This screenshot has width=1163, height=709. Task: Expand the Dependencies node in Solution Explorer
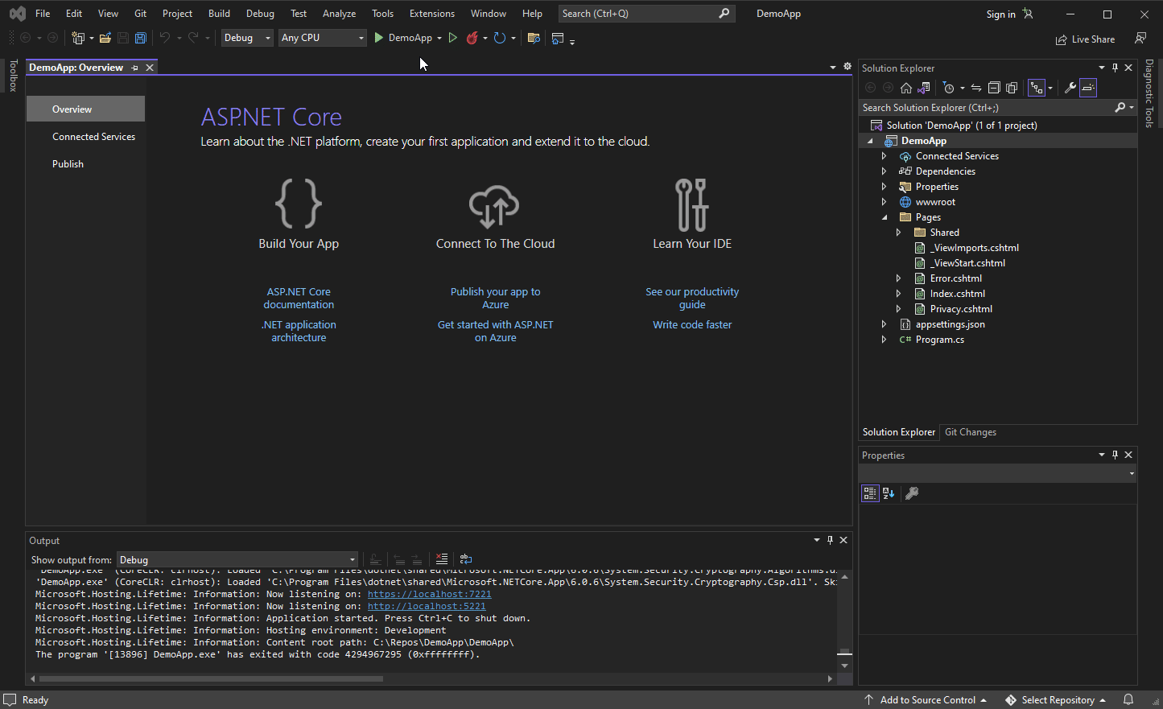point(884,171)
